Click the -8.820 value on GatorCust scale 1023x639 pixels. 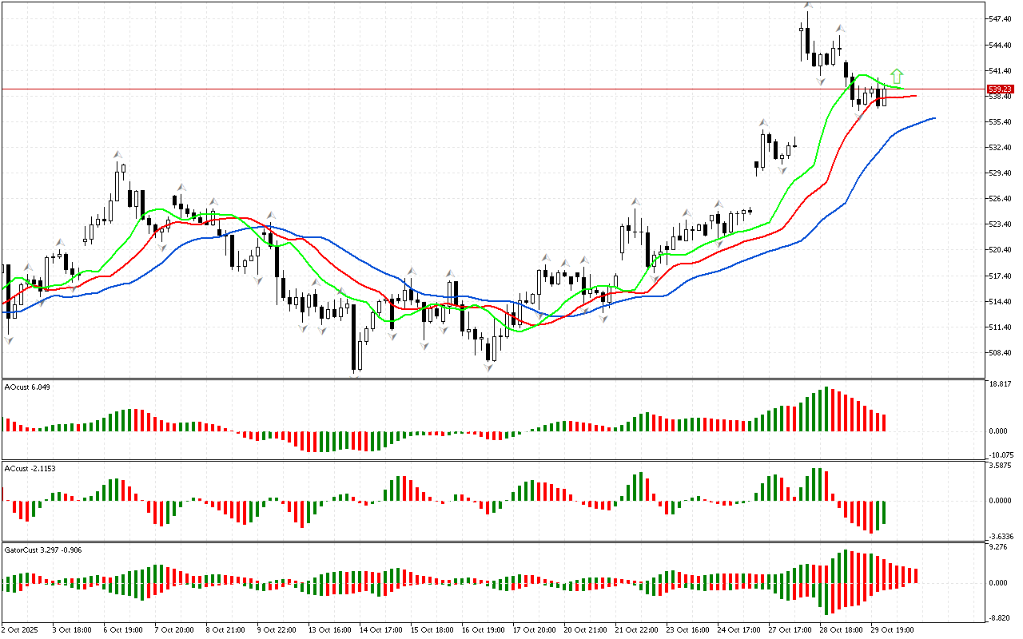(x=1001, y=618)
